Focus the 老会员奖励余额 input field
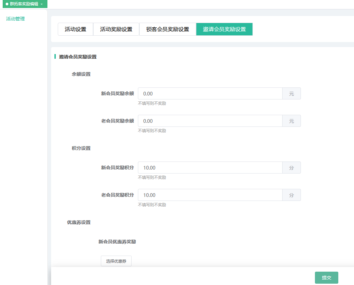 coord(210,121)
